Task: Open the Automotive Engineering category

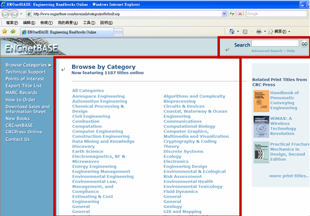Action: pyautogui.click(x=100, y=101)
